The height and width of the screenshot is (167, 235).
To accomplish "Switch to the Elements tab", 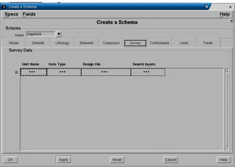I will [86, 43].
